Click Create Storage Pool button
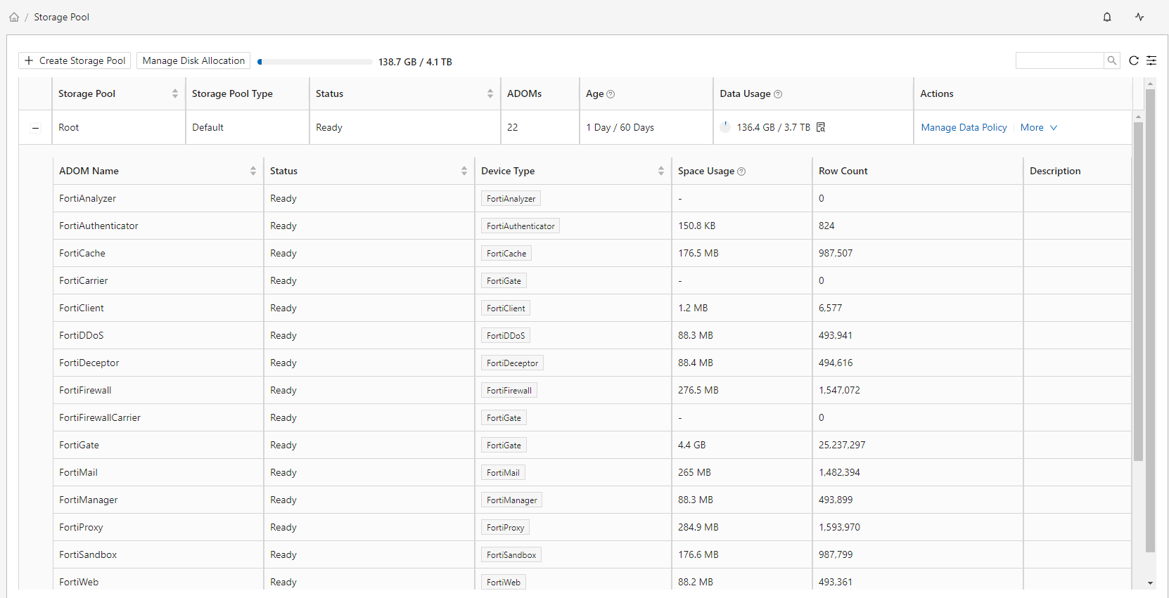Image resolution: width=1169 pixels, height=598 pixels. click(x=75, y=60)
